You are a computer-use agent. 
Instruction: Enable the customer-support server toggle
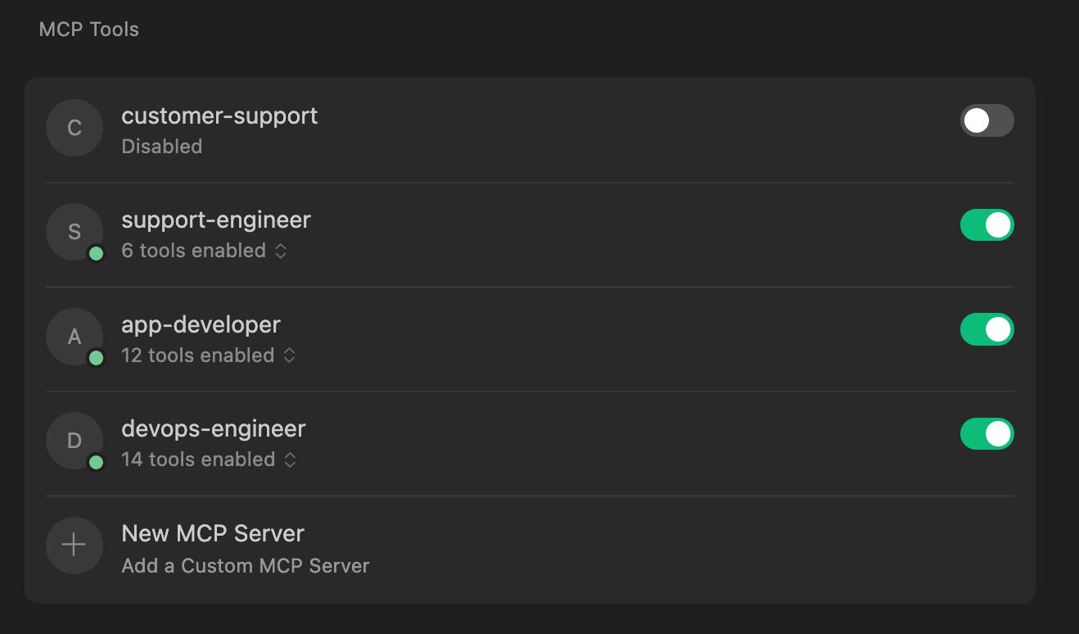tap(986, 120)
